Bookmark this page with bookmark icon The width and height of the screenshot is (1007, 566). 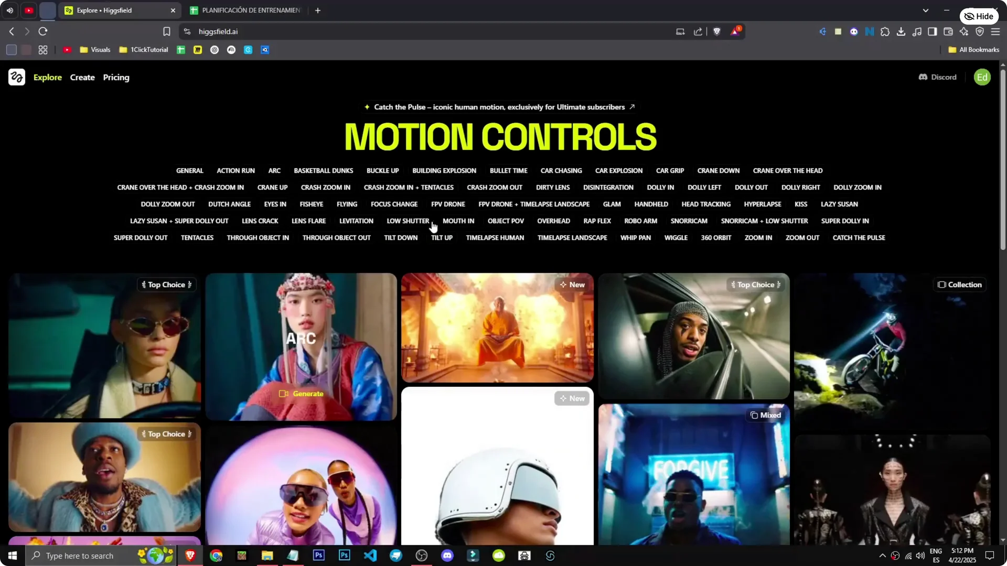[167, 31]
